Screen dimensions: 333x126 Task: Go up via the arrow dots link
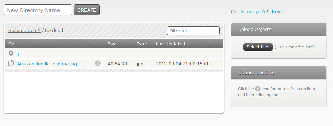click(x=20, y=54)
